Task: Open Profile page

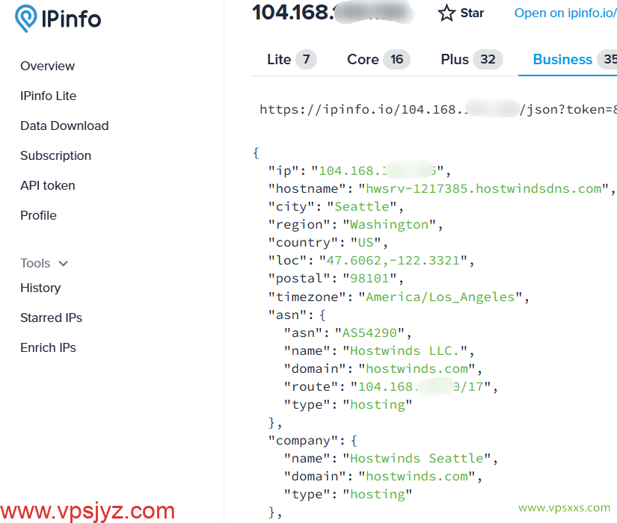Action: tap(38, 215)
